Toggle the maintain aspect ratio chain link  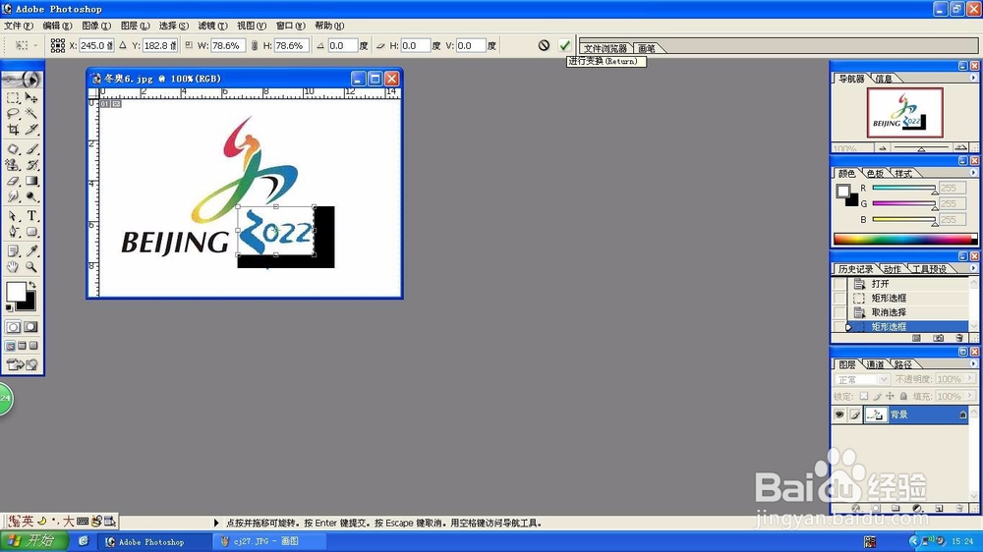pyautogui.click(x=254, y=45)
